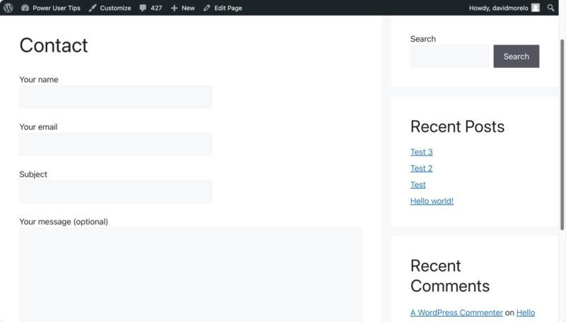Click the Your name label
566x322 pixels.
[39, 80]
